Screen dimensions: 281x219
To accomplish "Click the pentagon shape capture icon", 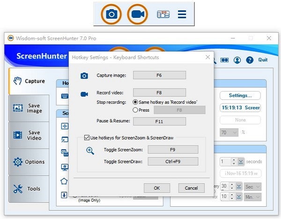I will click(65, 181).
